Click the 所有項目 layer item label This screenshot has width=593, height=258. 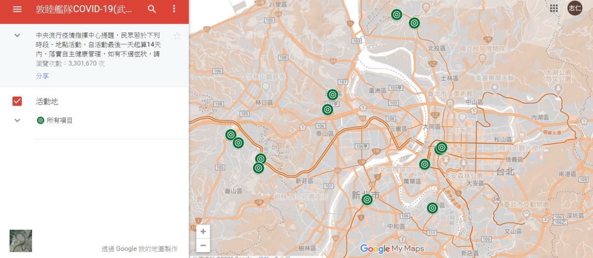click(59, 120)
